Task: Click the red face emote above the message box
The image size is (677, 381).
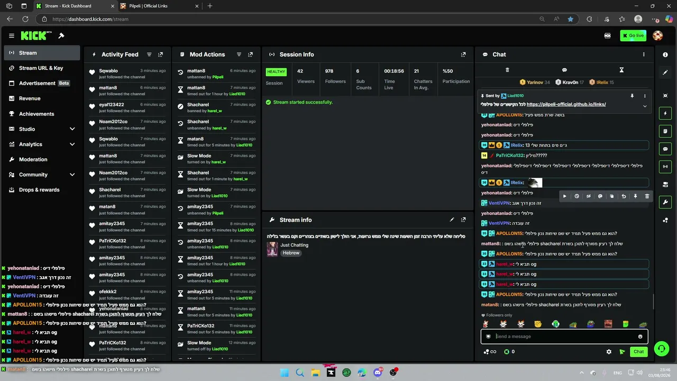Action: click(x=608, y=324)
